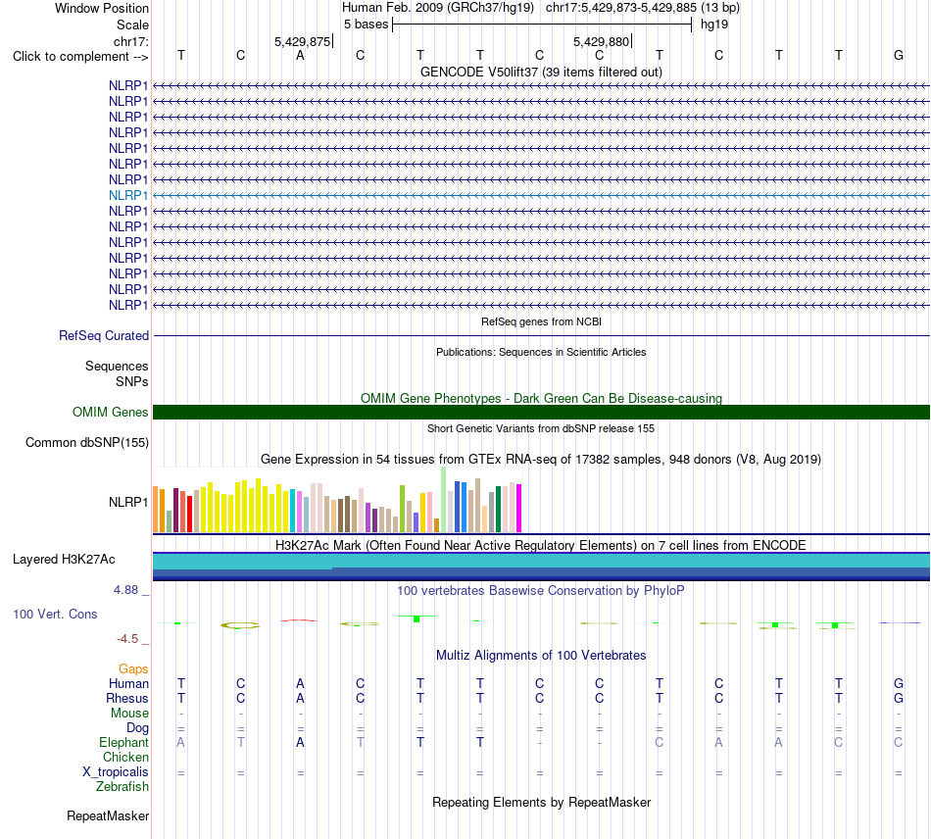Viewport: 931px width, 839px height.
Task: Click the dark green OMIM Genes bar
Action: (x=541, y=412)
